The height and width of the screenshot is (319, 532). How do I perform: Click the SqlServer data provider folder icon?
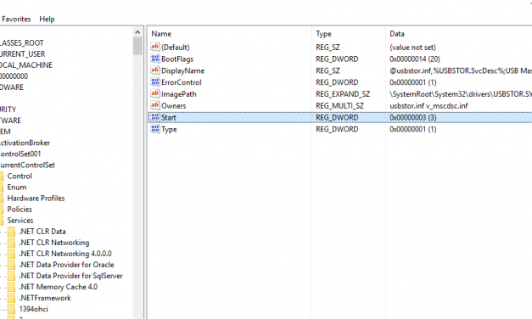coord(12,276)
